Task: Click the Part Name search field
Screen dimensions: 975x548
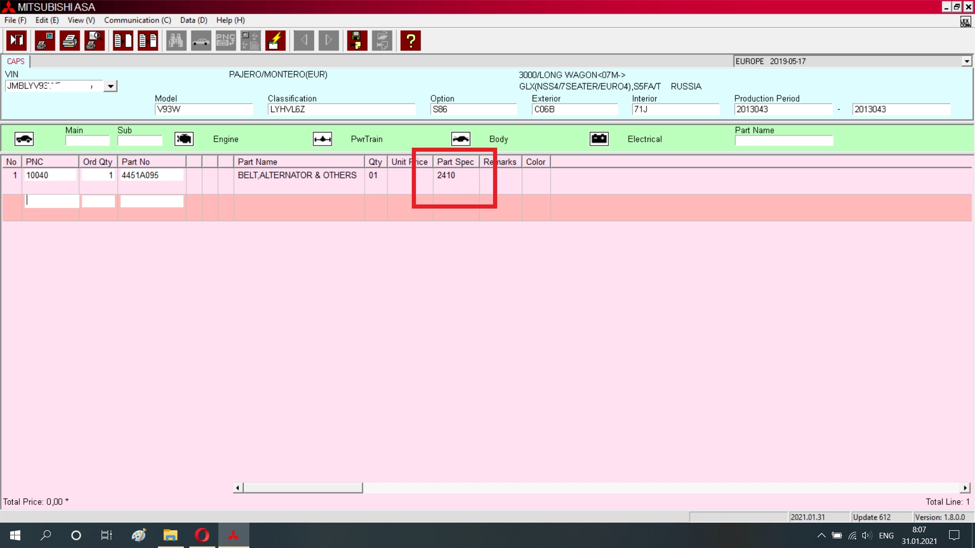Action: (x=784, y=141)
